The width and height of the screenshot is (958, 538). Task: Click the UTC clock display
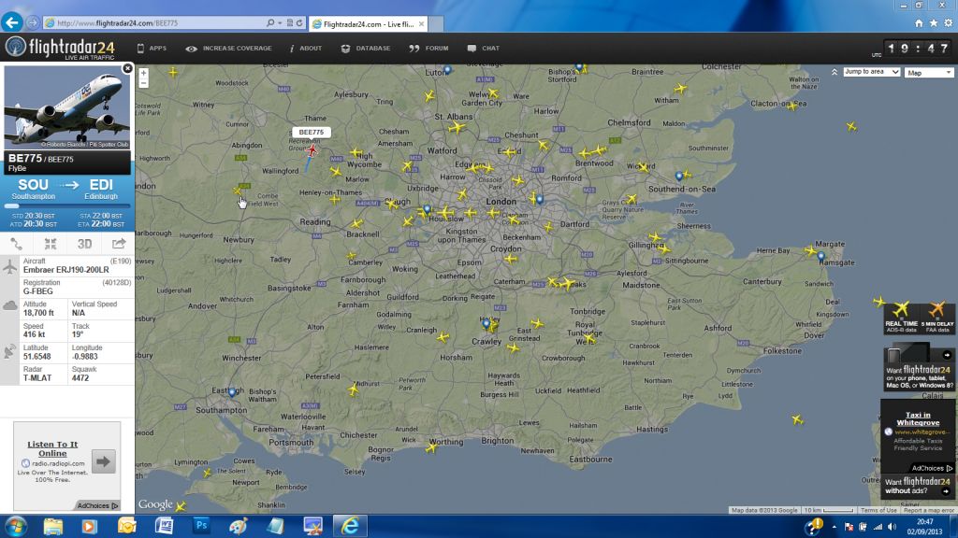[x=919, y=49]
